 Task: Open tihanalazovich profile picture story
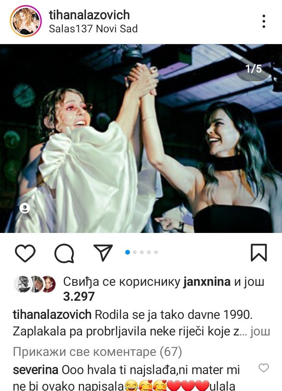click(26, 21)
